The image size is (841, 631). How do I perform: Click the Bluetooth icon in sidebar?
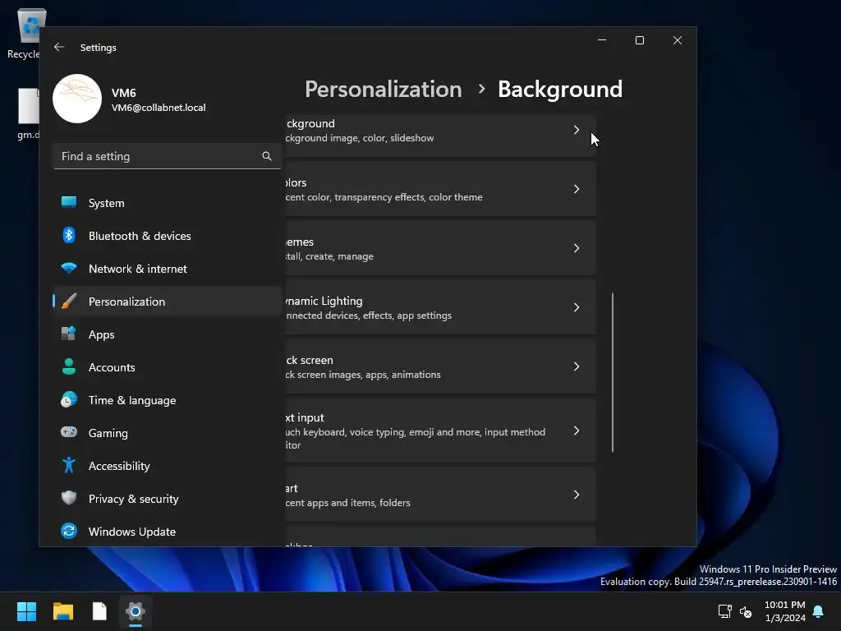(x=69, y=236)
